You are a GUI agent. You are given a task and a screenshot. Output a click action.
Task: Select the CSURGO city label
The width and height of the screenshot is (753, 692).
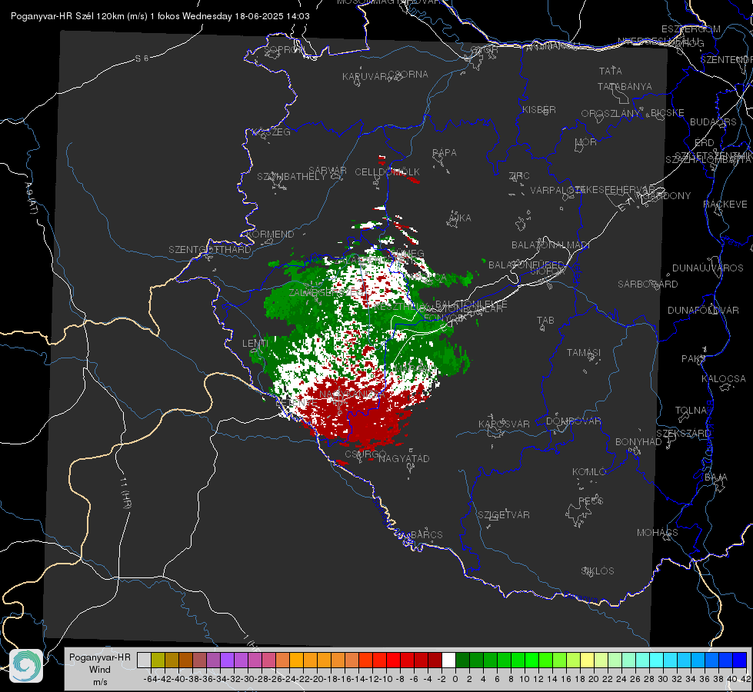365,454
